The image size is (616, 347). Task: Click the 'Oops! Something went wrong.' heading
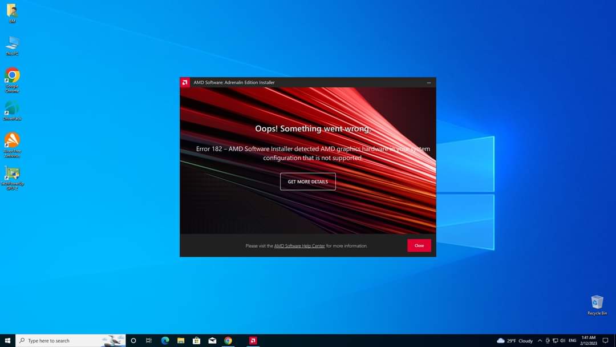313,129
